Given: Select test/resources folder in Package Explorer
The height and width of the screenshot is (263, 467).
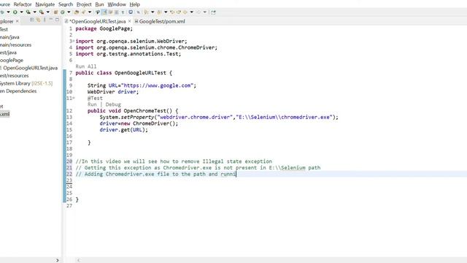Looking at the screenshot, I should [15, 76].
